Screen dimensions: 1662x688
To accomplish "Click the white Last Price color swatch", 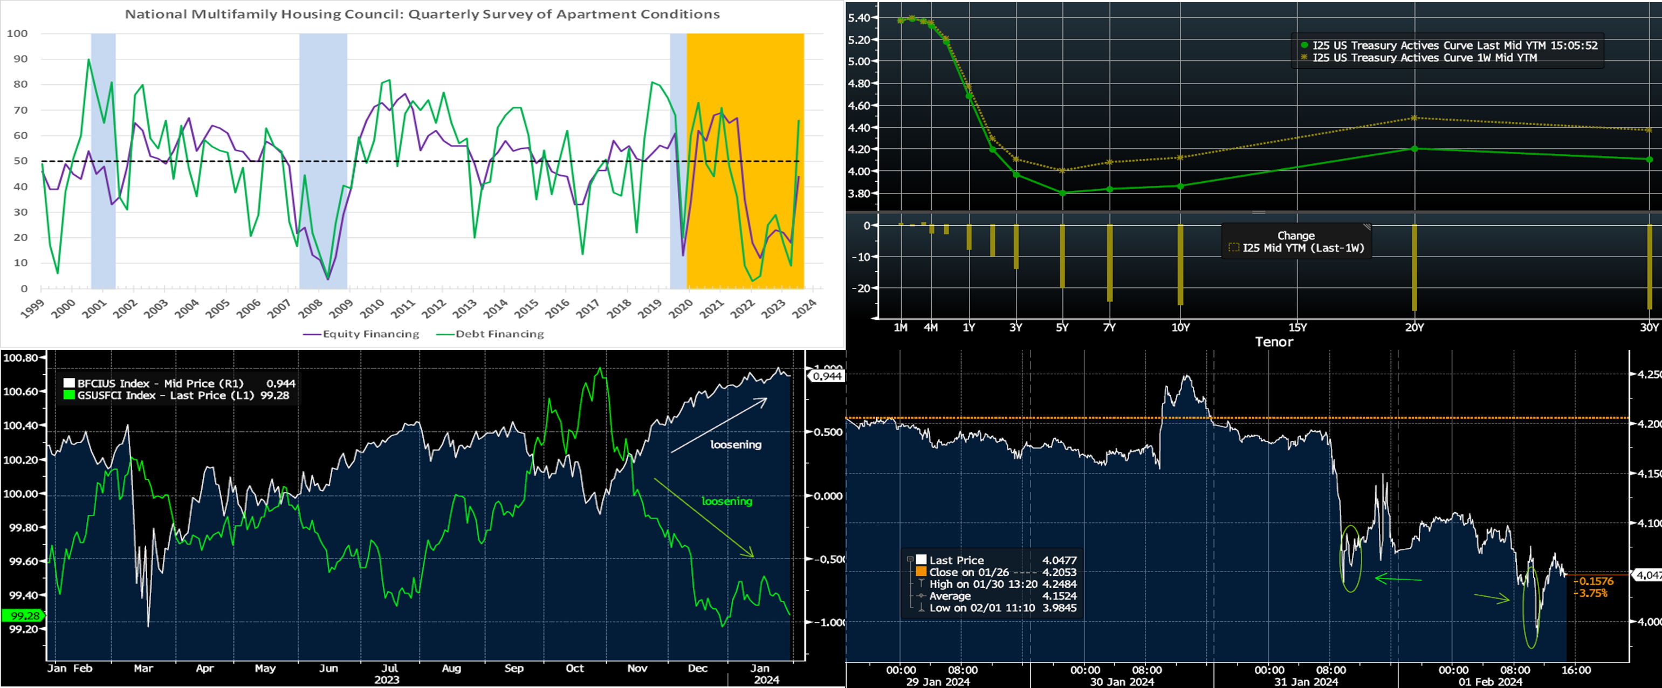I will click(921, 560).
